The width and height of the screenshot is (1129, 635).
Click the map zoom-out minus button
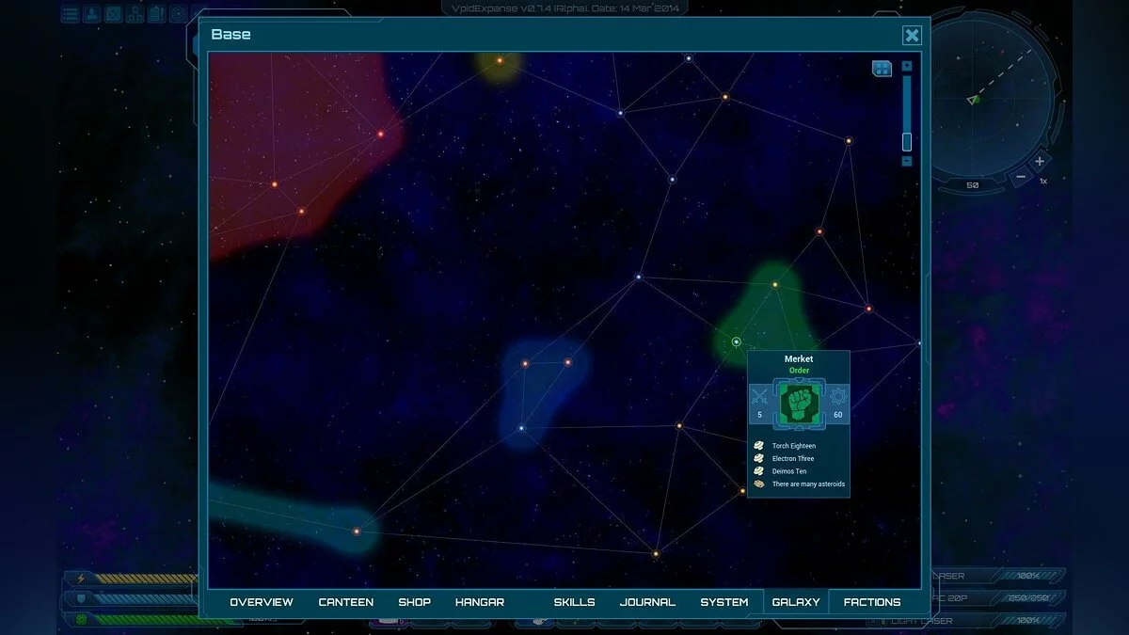(x=907, y=161)
